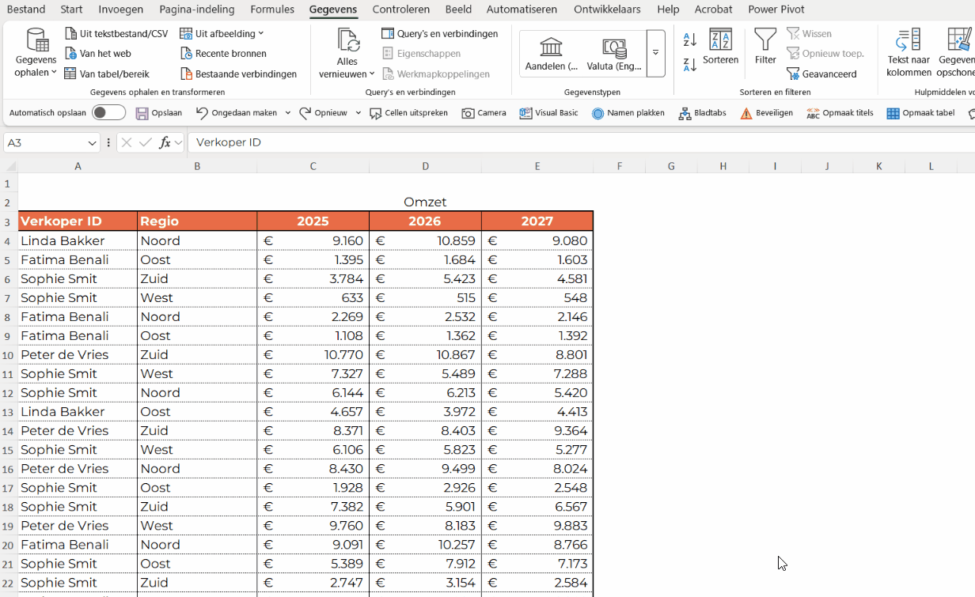Viewport: 975px width, 597px height.
Task: Click Query's en verbindingen button
Action: tap(440, 34)
